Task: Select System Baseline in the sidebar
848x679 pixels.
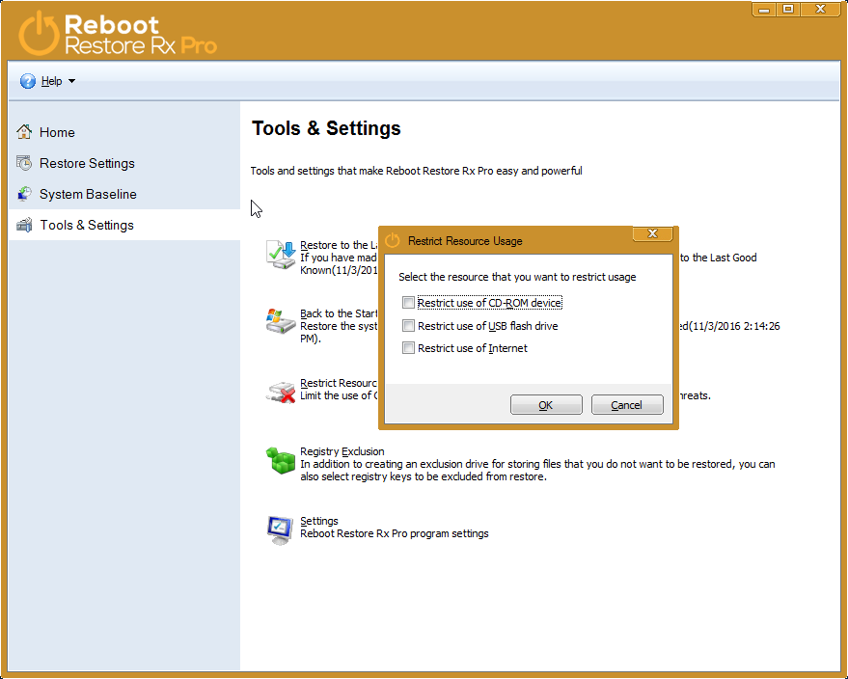Action: (88, 194)
